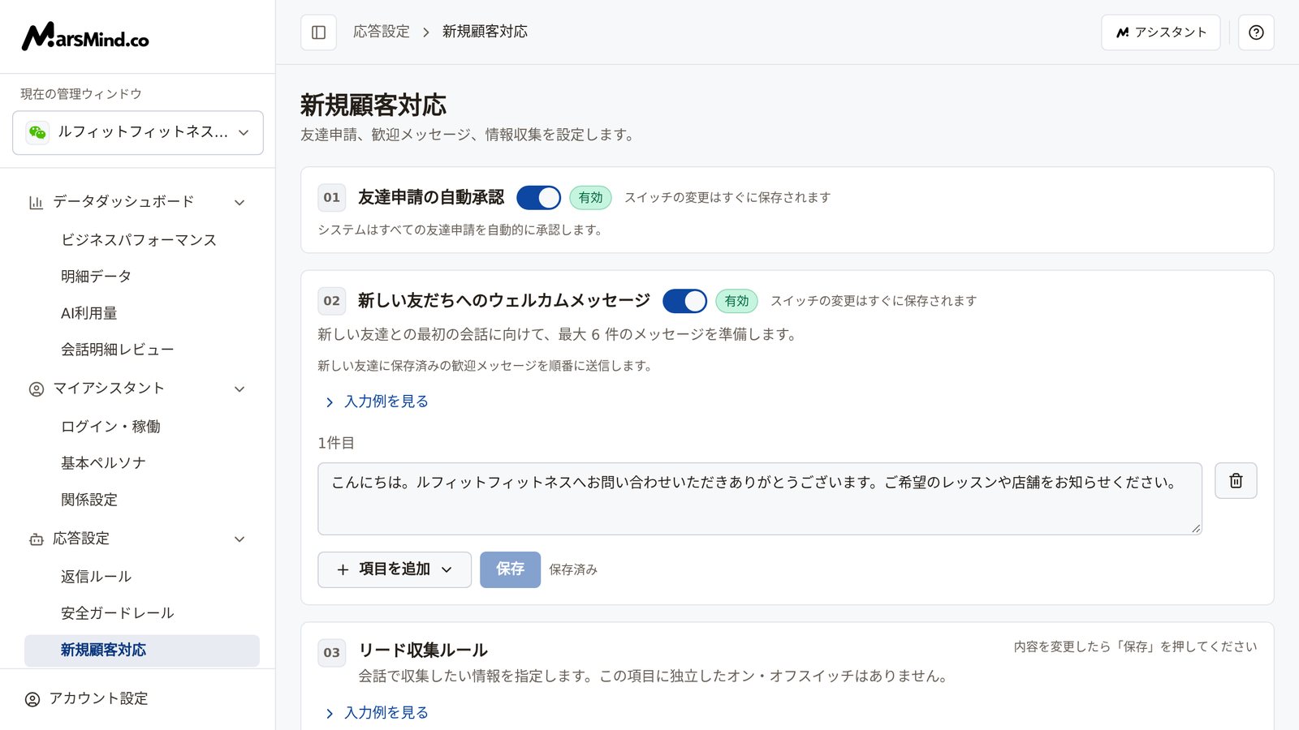Click the MarsMind.co logo

(85, 37)
